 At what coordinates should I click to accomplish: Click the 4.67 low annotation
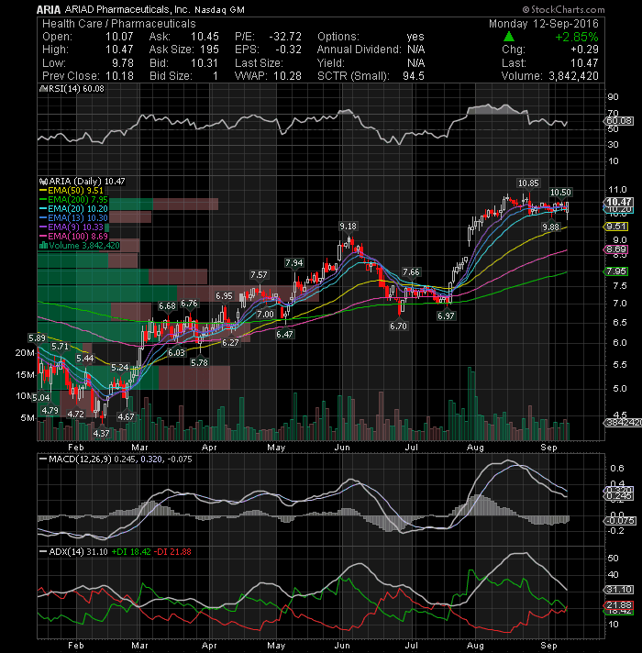pyautogui.click(x=126, y=417)
